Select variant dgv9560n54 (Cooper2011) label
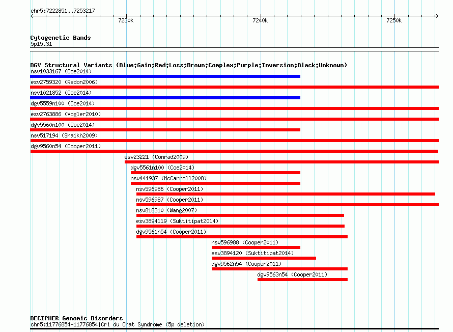Image resolution: width=453 pixels, height=332 pixels. coord(66,146)
